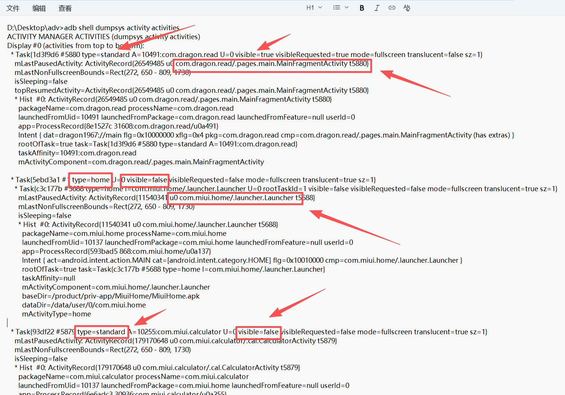The height and width of the screenshot is (395, 565).
Task: Click the 'Task{1d3f9d6 #5880 type=standard' line
Action: point(247,55)
